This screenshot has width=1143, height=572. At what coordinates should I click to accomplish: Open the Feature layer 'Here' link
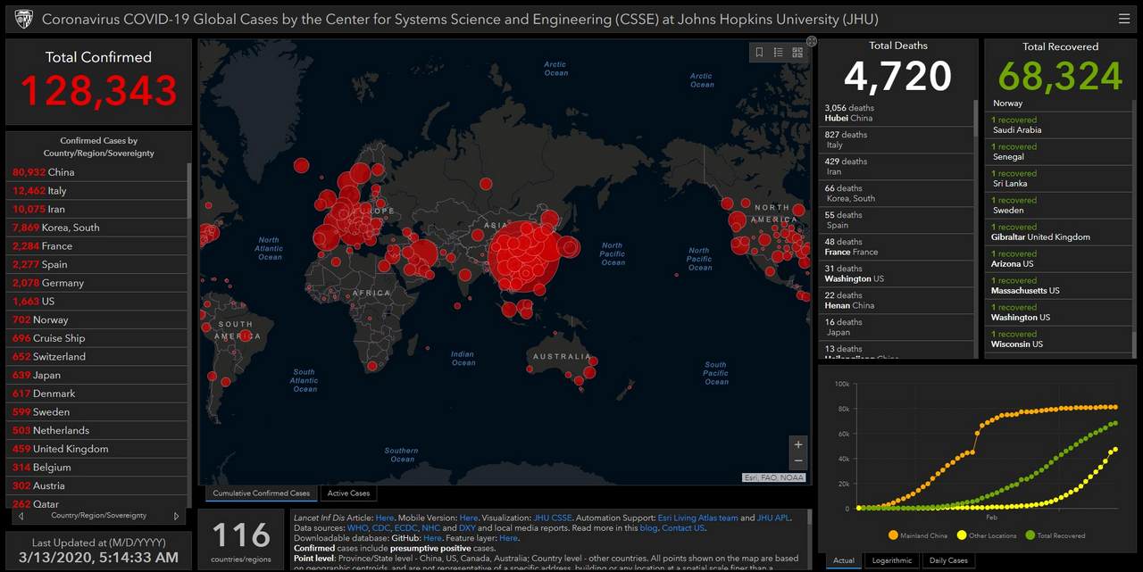tap(508, 538)
